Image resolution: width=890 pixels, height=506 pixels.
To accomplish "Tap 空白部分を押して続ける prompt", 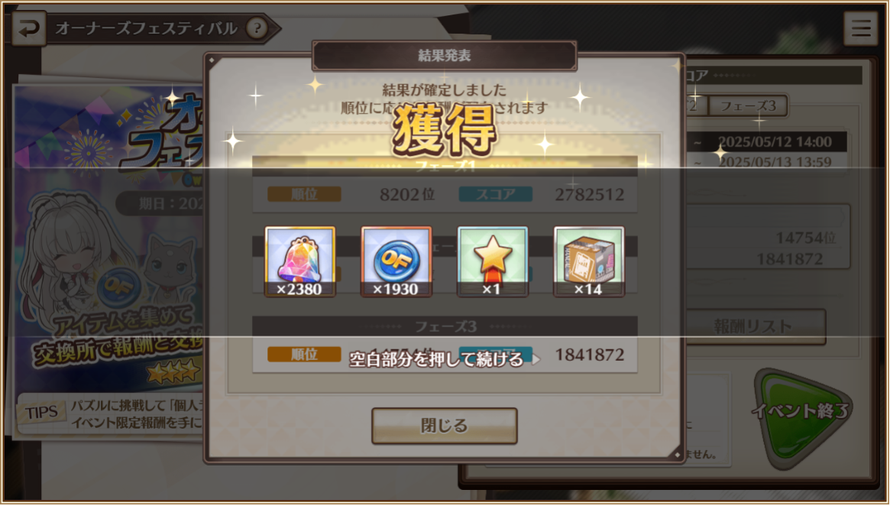I will pyautogui.click(x=436, y=359).
